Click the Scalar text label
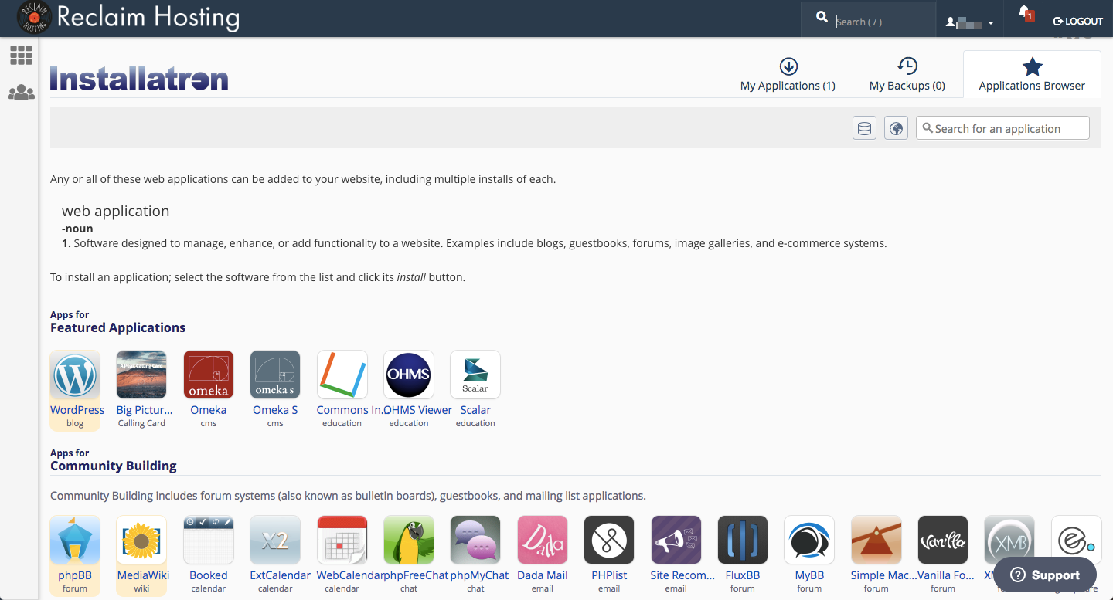 coord(475,410)
